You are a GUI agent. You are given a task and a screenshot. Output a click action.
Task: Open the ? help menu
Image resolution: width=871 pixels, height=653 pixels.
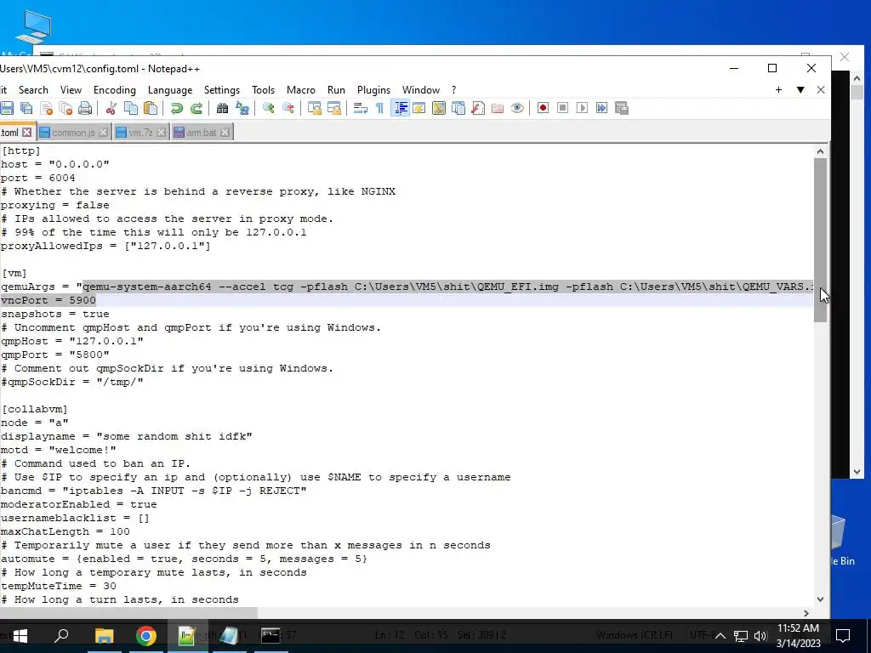[454, 90]
